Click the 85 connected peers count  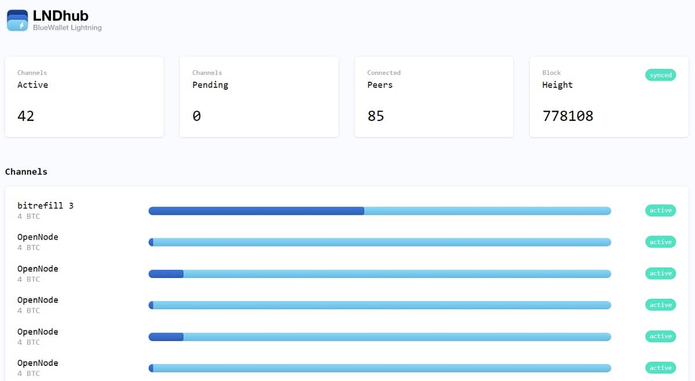click(376, 116)
